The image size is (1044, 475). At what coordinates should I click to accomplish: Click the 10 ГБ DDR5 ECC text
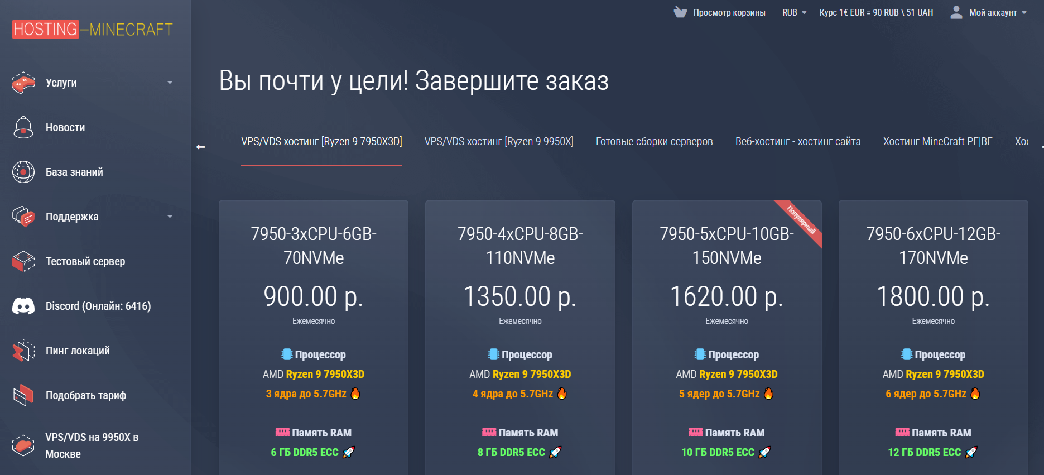click(x=718, y=452)
